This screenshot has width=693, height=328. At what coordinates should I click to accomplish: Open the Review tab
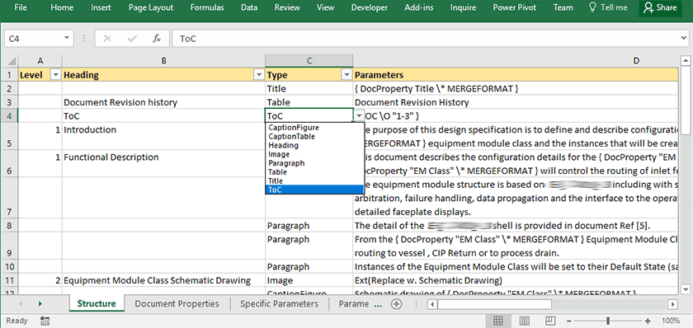287,7
